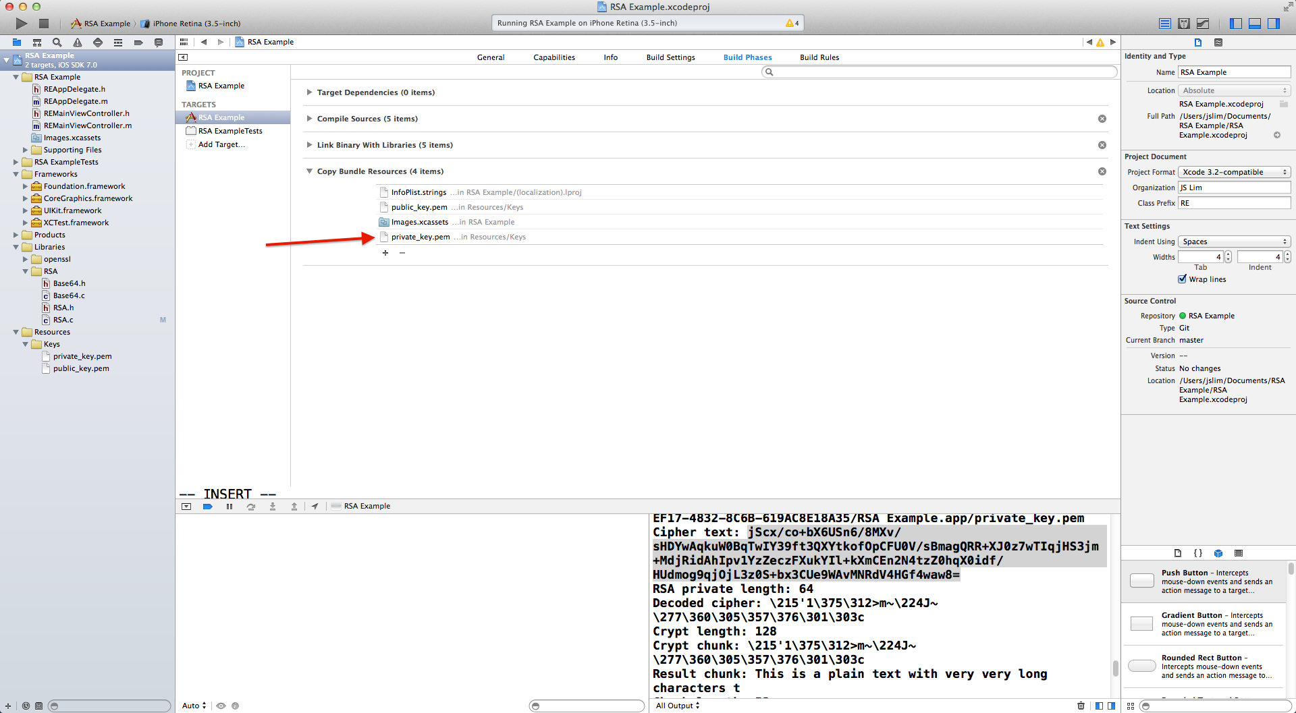Pause program execution in debug bar
This screenshot has height=713, width=1296.
coord(230,507)
